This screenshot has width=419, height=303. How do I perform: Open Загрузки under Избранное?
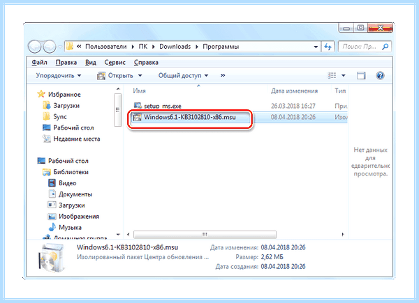point(66,106)
